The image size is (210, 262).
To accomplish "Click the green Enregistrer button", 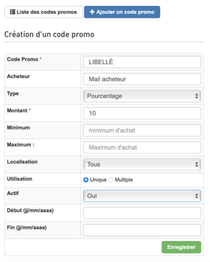I will [x=181, y=247].
